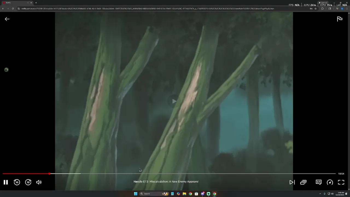Viewport: 350px width, 197px height.
Task: Open the Chrome three-dot menu
Action: pos(347,8)
